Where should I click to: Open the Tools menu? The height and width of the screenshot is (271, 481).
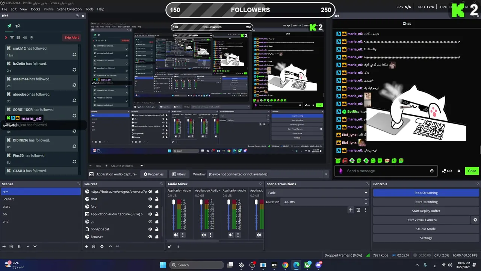[x=89, y=9]
